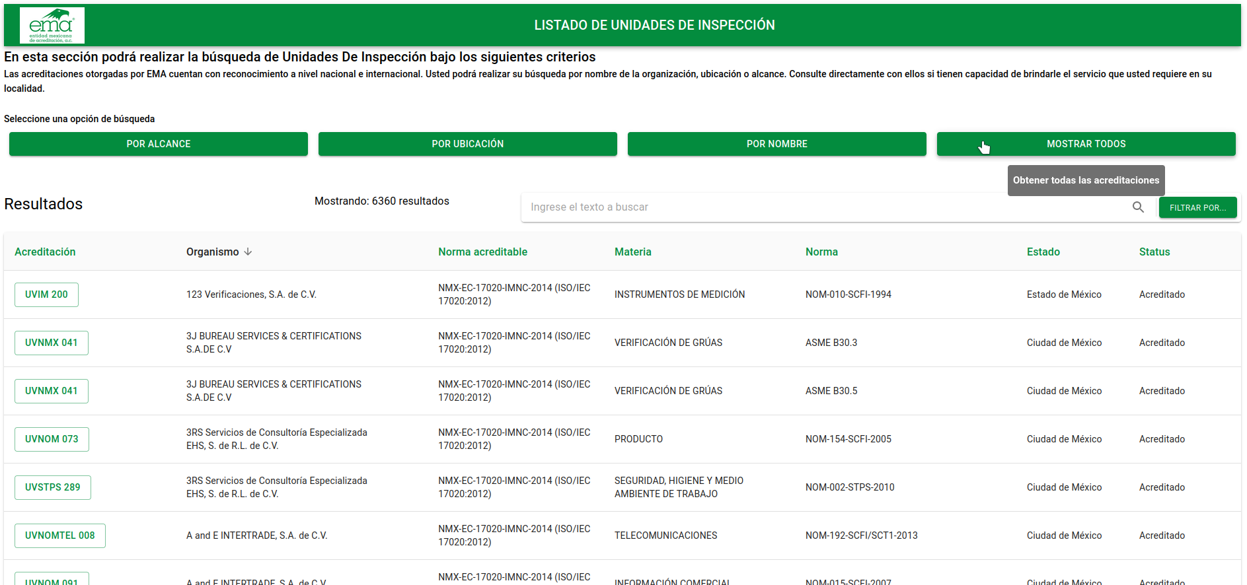Click norma acreditable cell in UVIM 200 row
The height and width of the screenshot is (585, 1247).
(x=513, y=294)
